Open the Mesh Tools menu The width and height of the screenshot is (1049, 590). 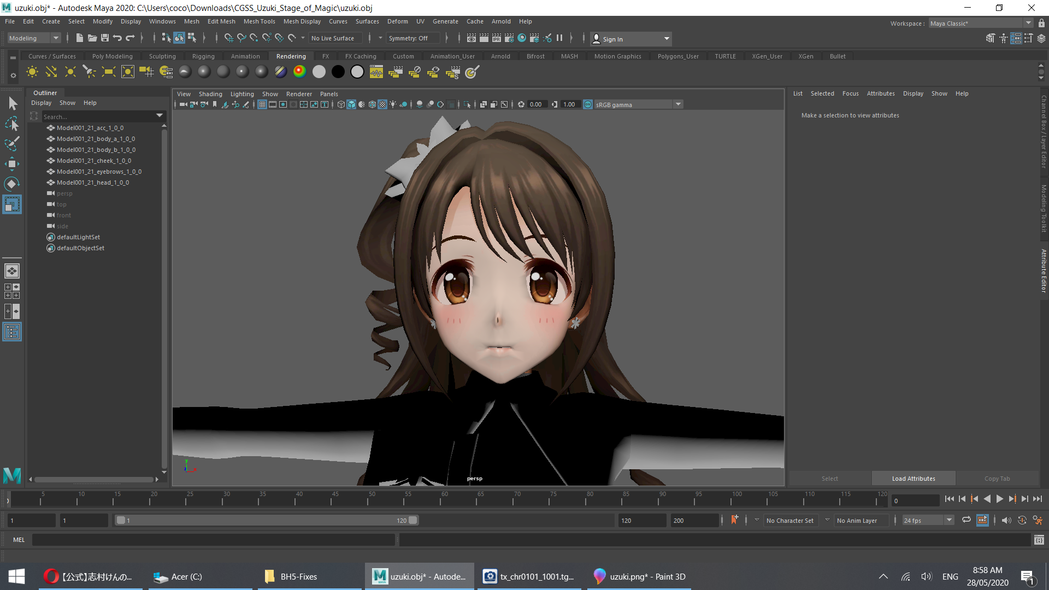pos(259,21)
